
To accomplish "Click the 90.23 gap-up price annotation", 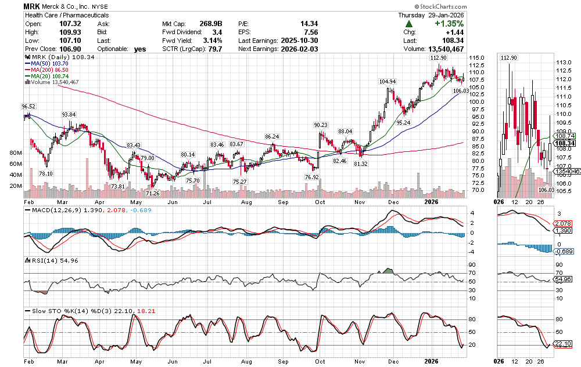I will point(322,125).
